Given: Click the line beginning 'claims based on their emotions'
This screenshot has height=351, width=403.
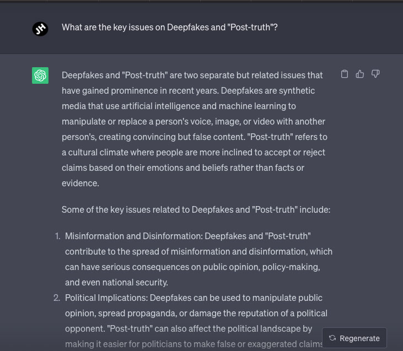Looking at the screenshot, I should tap(182, 168).
